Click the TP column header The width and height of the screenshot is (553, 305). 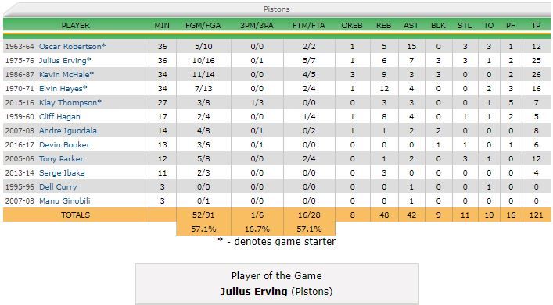pos(536,25)
